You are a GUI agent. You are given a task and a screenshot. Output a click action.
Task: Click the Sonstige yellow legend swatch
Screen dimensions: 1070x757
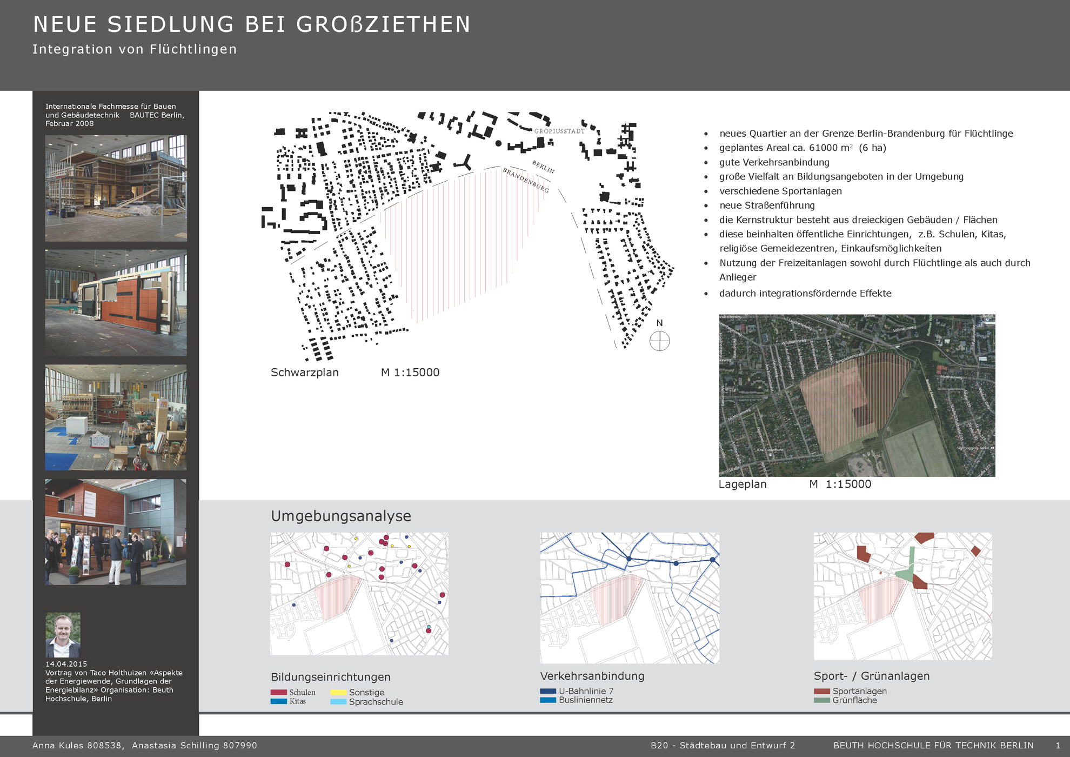[338, 692]
